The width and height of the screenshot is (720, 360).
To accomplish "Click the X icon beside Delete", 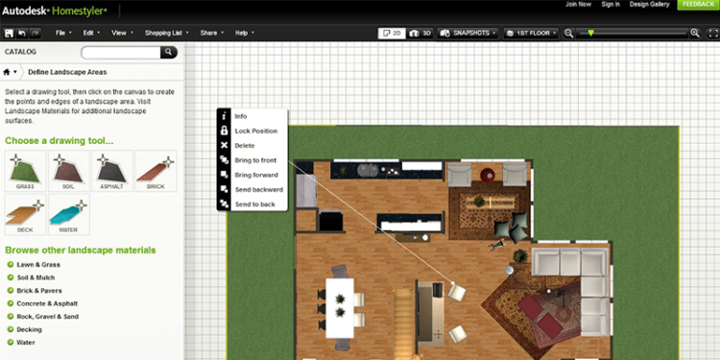I will tap(224, 146).
